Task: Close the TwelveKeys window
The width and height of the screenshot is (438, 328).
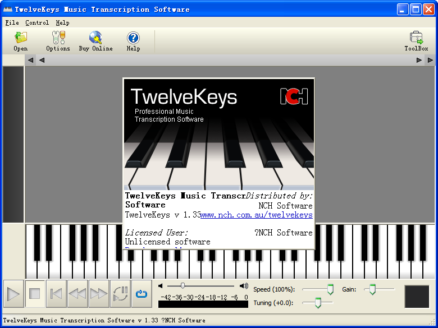Action: point(428,10)
